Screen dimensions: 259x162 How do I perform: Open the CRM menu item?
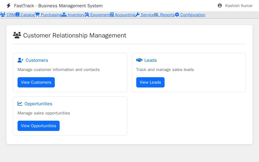(x=11, y=15)
